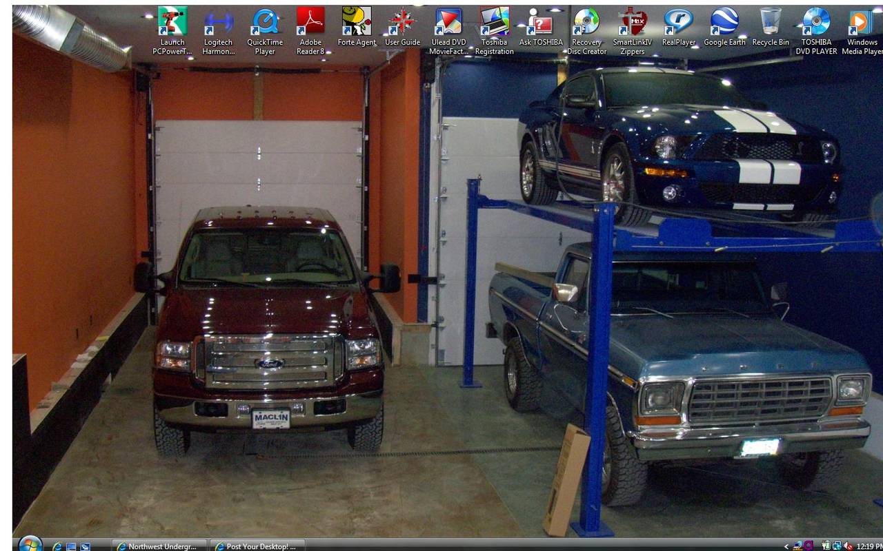Open Adobe Reader 8 shortcut
Image resolution: width=883 pixels, height=551 pixels.
[x=310, y=31]
